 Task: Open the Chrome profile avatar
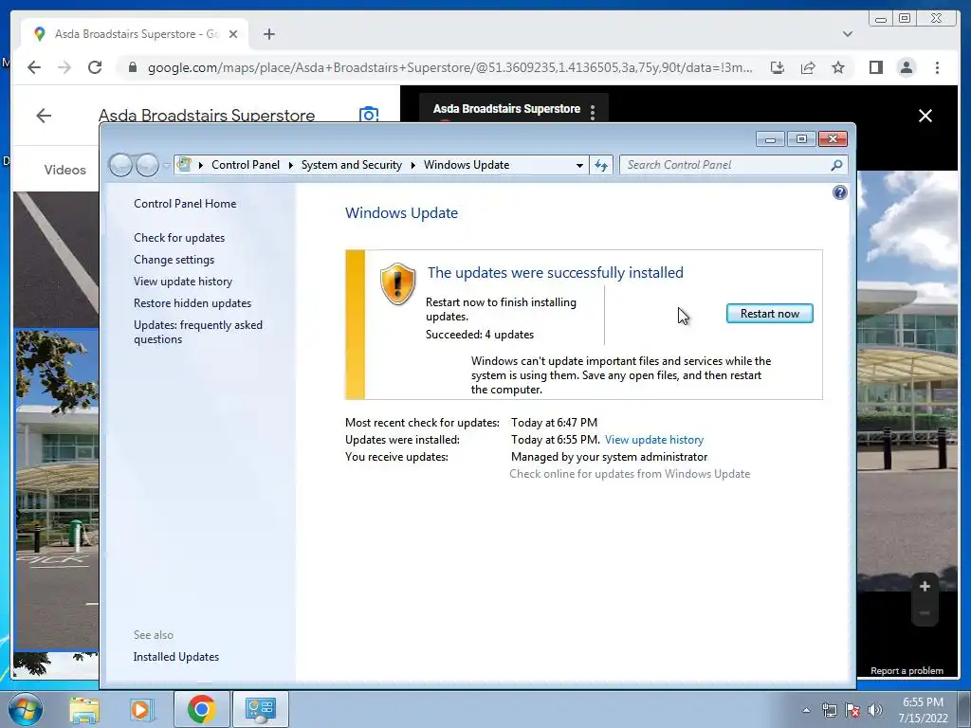point(907,67)
